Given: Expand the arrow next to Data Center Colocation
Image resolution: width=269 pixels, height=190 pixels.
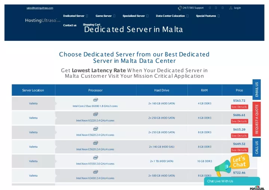Looking at the screenshot, I should pyautogui.click(x=187, y=16).
